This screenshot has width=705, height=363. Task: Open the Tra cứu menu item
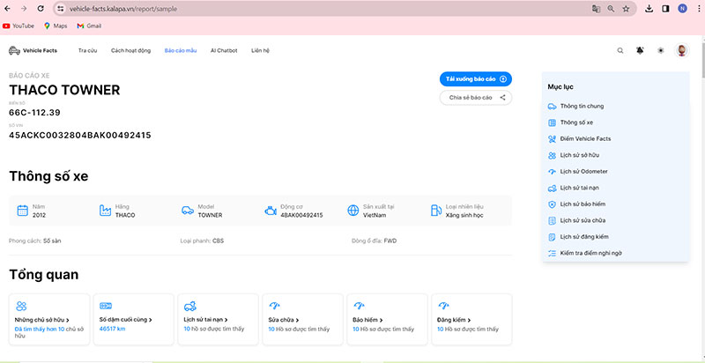pos(87,51)
